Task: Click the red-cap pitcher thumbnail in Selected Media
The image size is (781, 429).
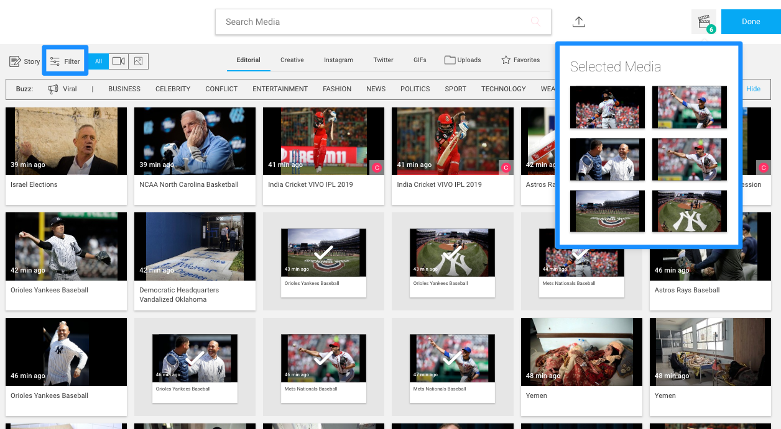Action: (x=690, y=160)
